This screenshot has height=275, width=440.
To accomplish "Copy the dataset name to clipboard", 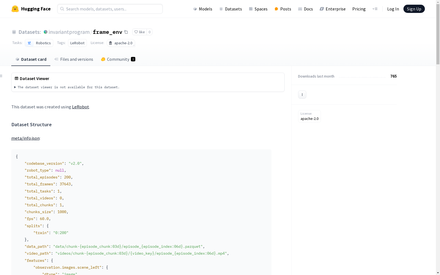I will pos(126,32).
